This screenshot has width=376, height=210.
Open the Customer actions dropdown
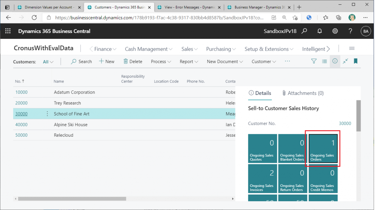[x=264, y=62]
